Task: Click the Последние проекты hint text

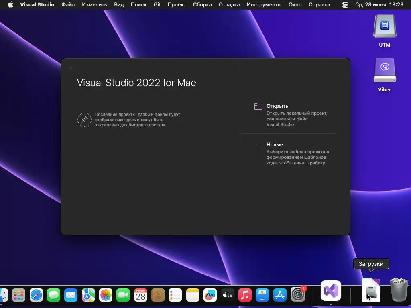Action: [138, 120]
